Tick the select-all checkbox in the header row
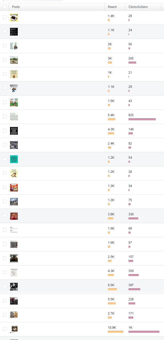 (4, 7)
